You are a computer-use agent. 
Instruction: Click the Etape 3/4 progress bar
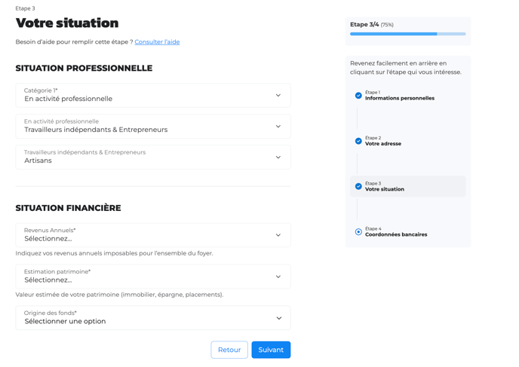coord(407,34)
